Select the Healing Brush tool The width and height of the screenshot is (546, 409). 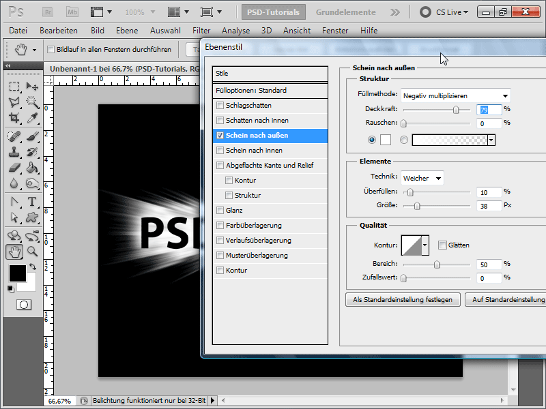coord(14,136)
